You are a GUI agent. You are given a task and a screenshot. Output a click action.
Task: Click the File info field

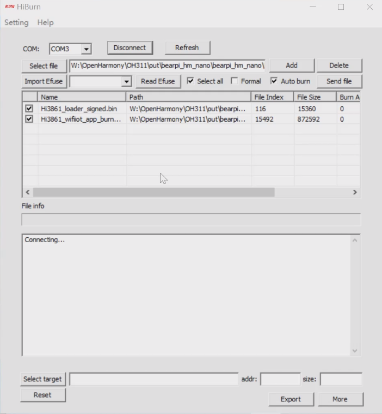coord(191,220)
